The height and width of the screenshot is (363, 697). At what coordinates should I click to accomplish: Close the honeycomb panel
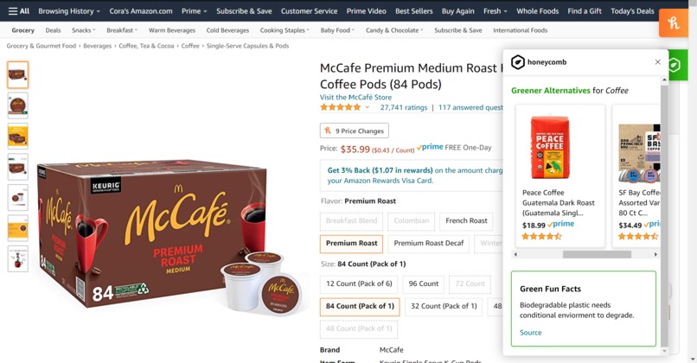pyautogui.click(x=657, y=62)
